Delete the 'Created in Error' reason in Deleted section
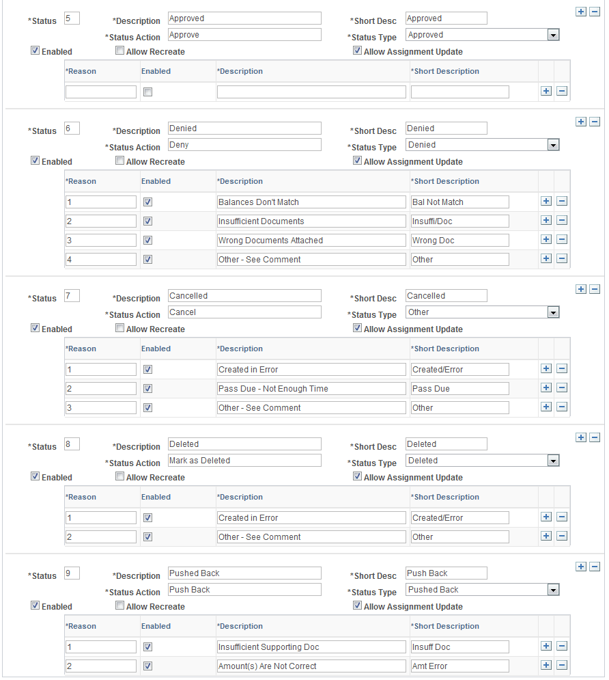Screen dimensions: 609x680 click(x=561, y=517)
